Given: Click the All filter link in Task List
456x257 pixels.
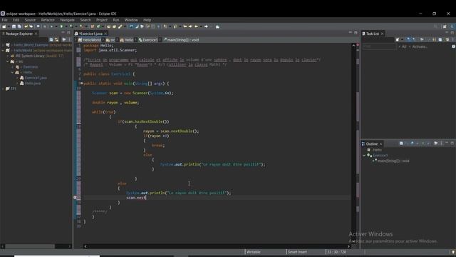Looking at the screenshot, I should [404, 46].
